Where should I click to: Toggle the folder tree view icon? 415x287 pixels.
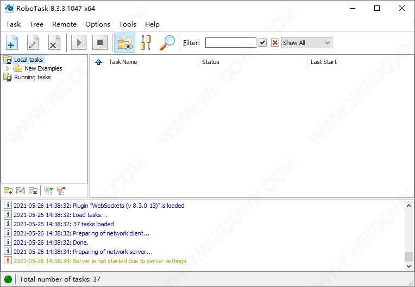point(124,42)
